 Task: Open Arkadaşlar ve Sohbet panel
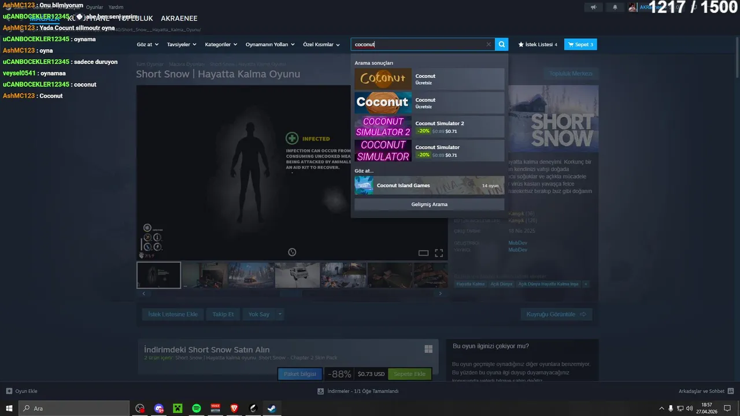pyautogui.click(x=706, y=391)
